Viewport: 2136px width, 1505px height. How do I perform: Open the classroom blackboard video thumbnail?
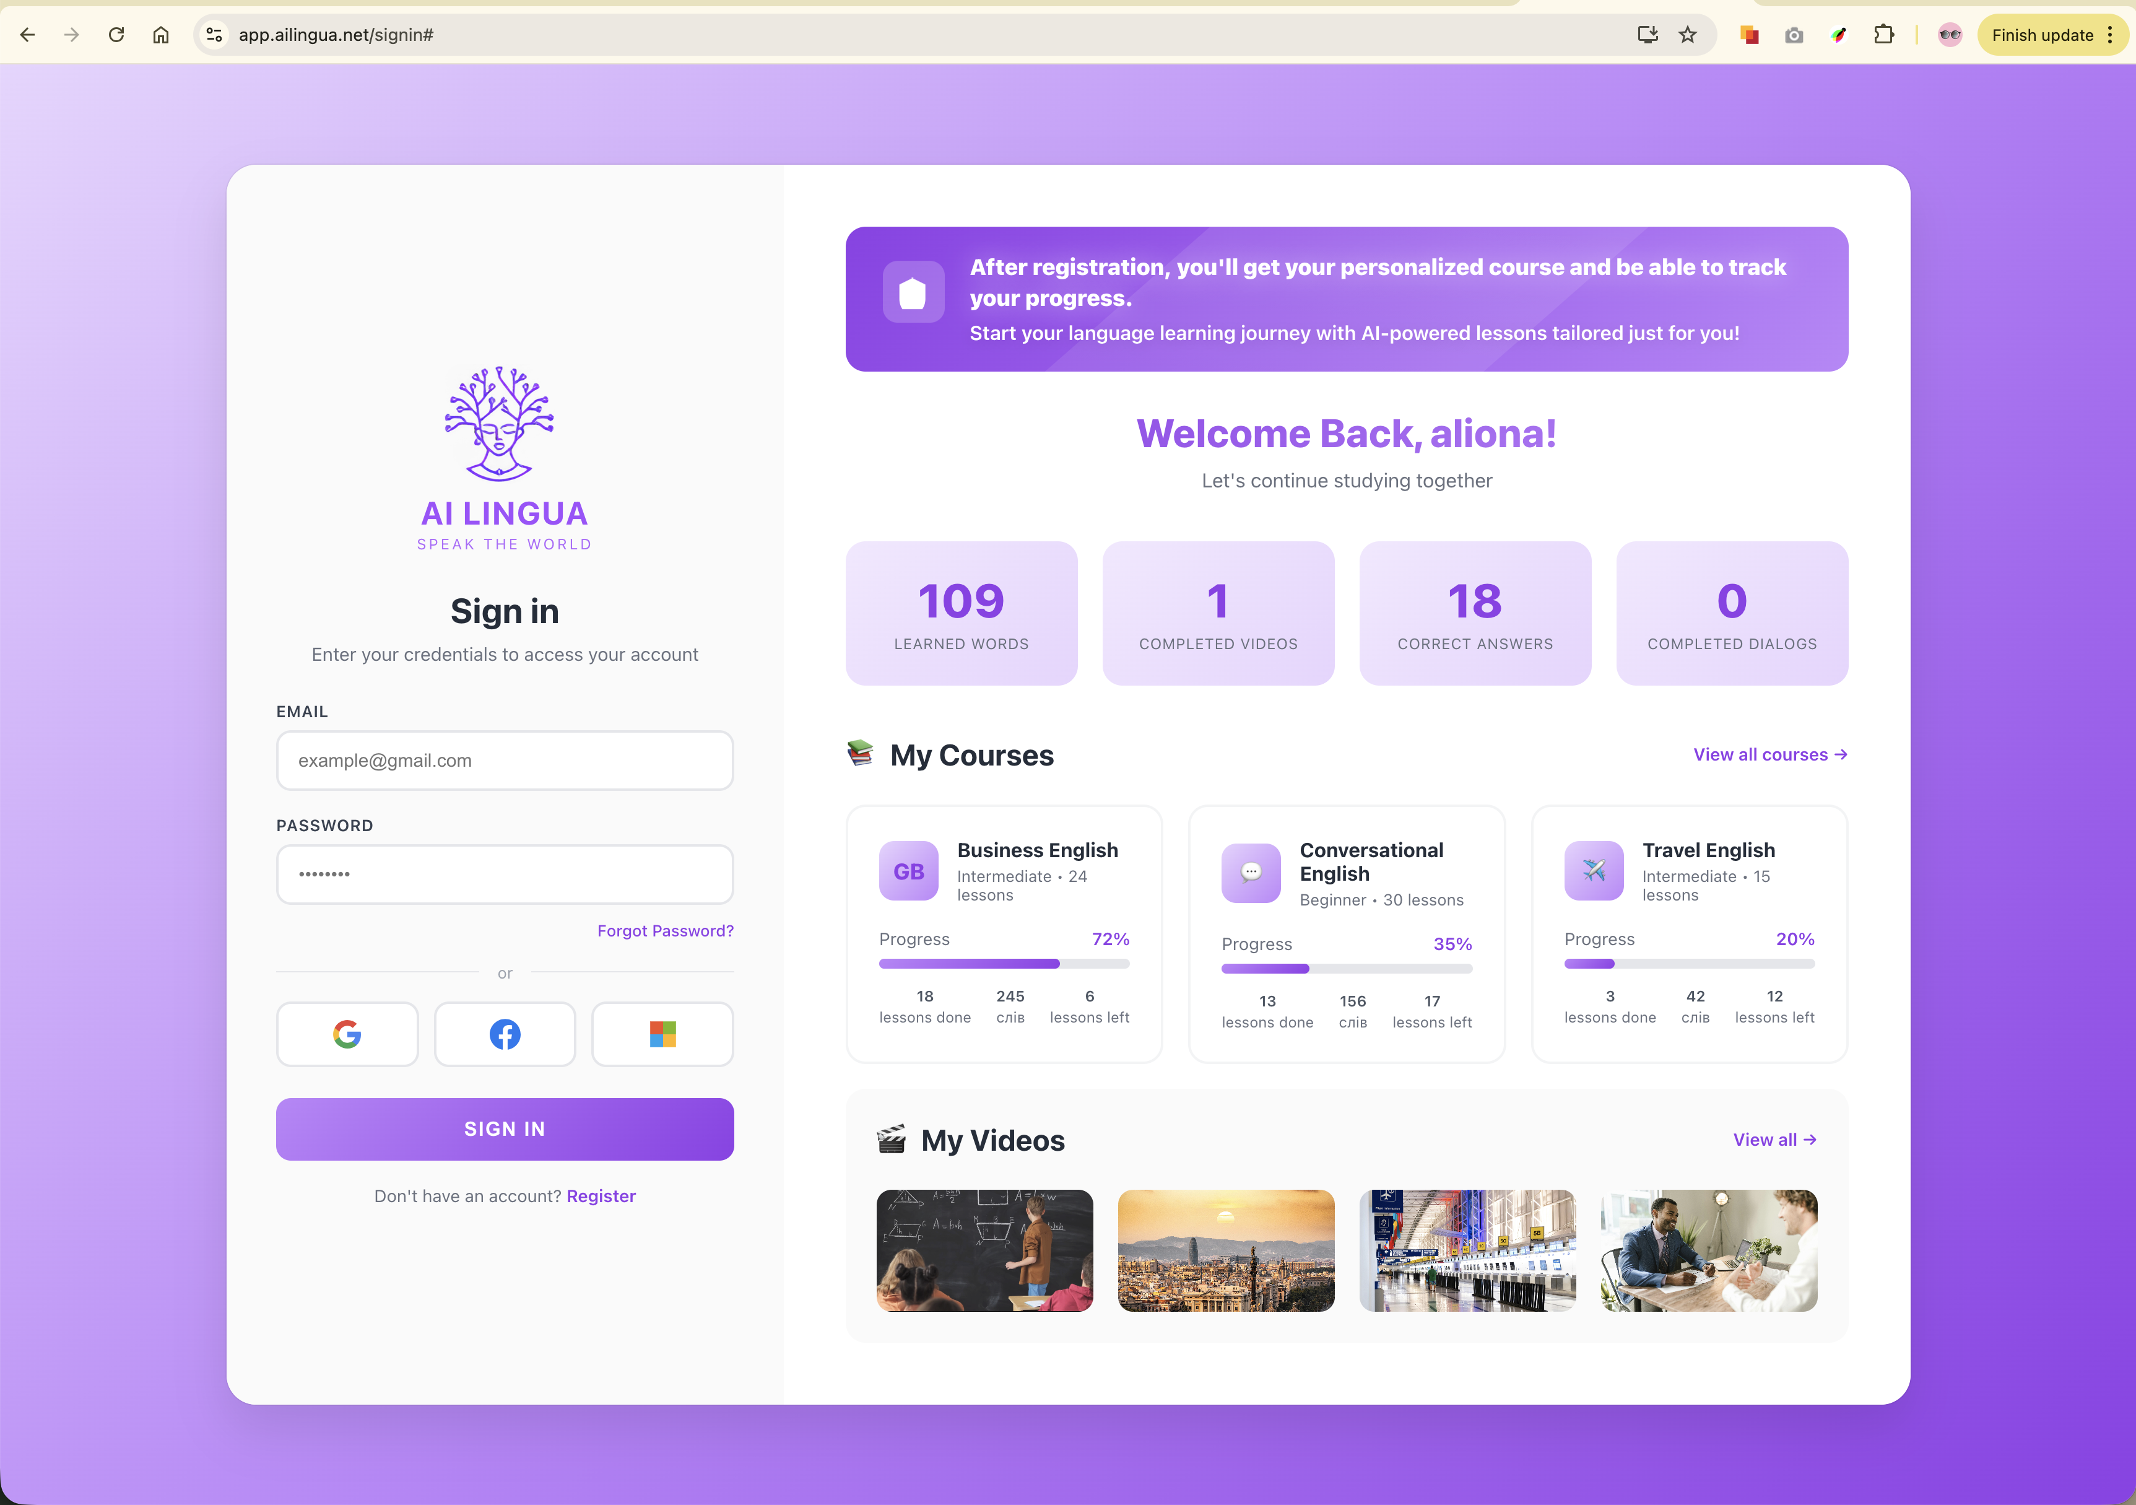click(x=984, y=1250)
